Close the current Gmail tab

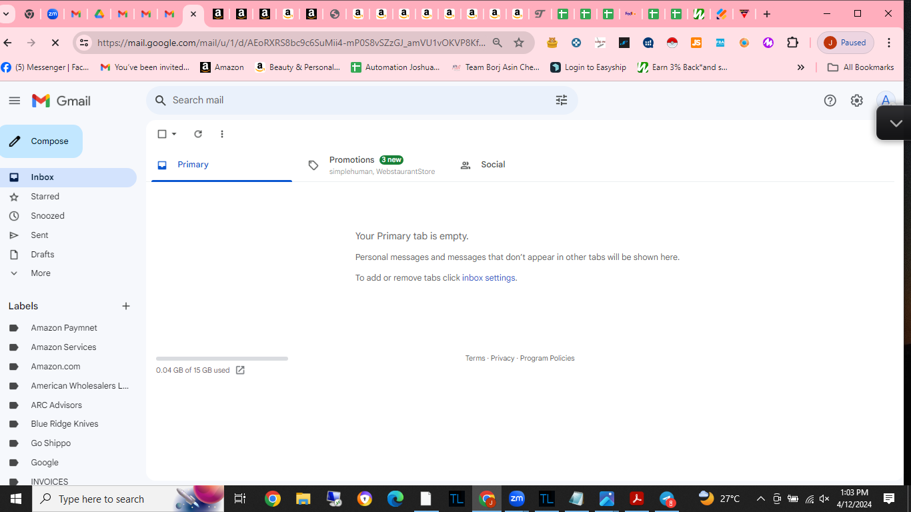click(x=193, y=14)
